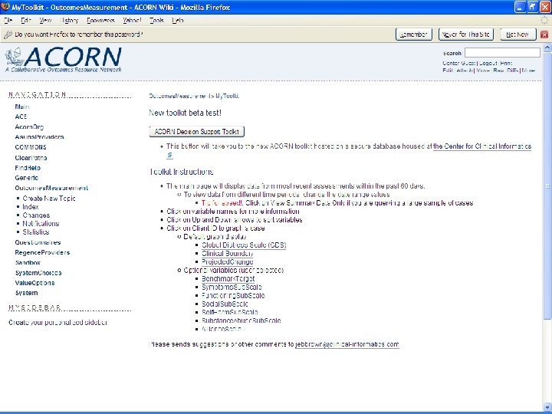Open ValueOptions in navigation

pos(34,283)
